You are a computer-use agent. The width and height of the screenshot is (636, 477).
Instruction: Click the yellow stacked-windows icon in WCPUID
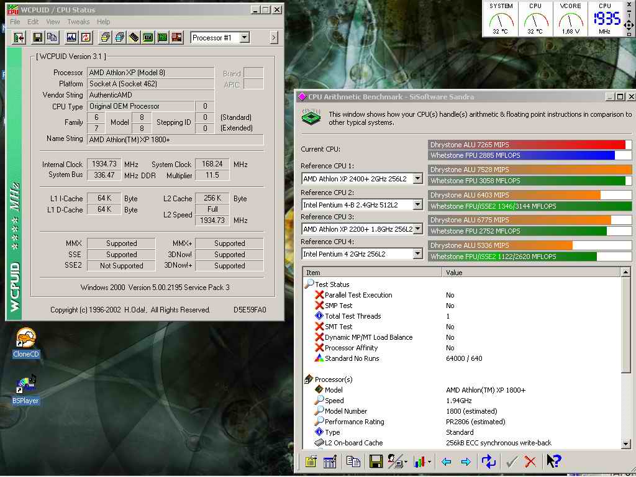click(106, 38)
